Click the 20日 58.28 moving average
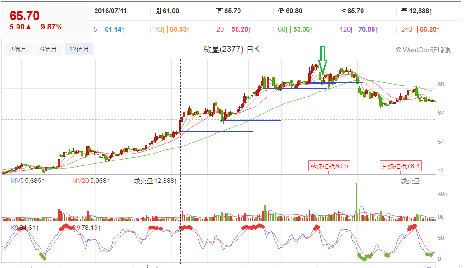The width and height of the screenshot is (464, 268). (x=234, y=29)
